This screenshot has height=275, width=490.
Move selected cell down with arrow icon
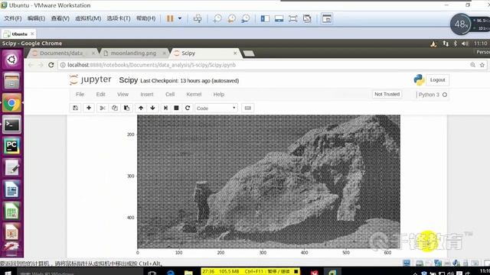pos(152,108)
